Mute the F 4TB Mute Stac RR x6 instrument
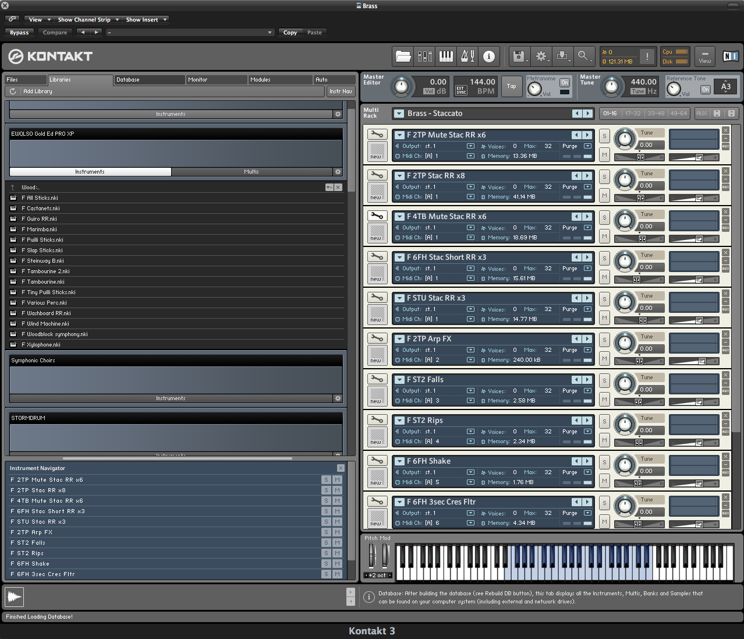This screenshot has width=744, height=639. tap(604, 236)
